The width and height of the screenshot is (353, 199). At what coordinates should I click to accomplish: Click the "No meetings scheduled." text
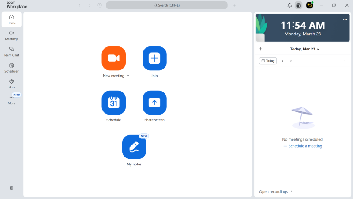(x=303, y=139)
